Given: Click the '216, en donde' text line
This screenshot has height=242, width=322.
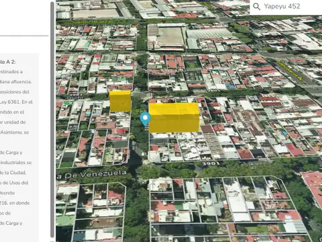Looking at the screenshot, I should [15, 203].
